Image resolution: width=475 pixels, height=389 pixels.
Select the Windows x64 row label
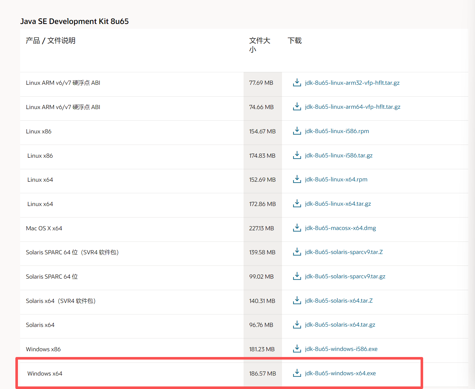(x=45, y=373)
